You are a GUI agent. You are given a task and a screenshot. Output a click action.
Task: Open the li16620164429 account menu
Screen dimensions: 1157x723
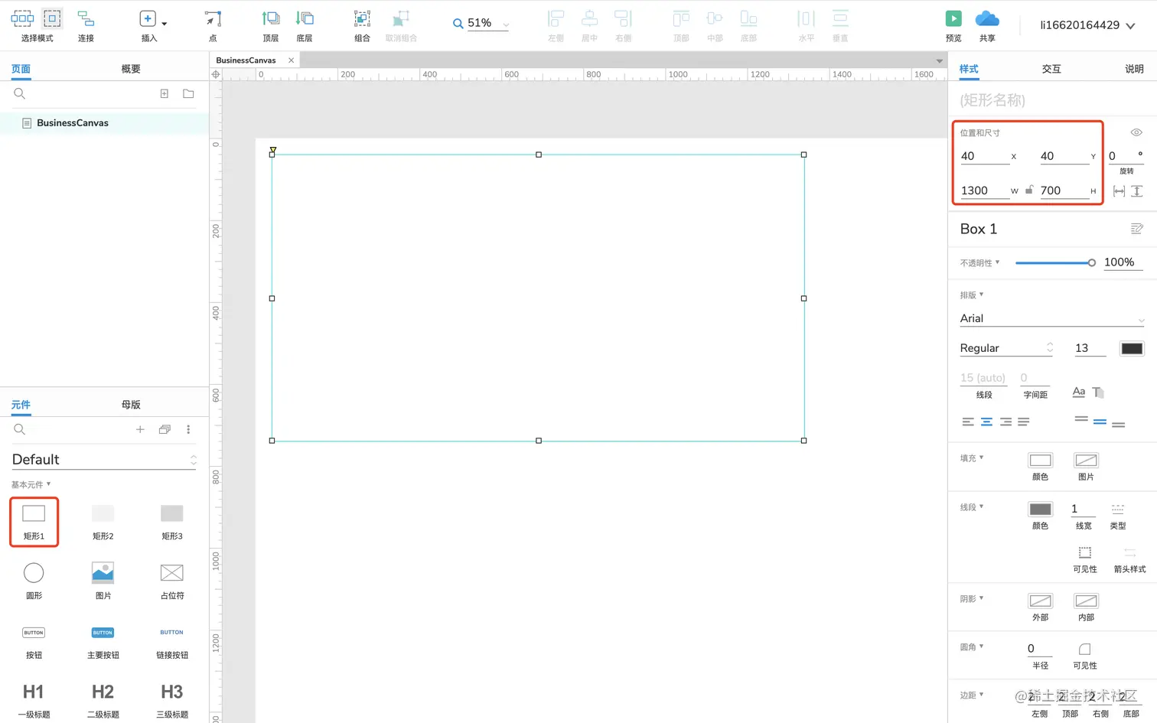[x=1087, y=25]
